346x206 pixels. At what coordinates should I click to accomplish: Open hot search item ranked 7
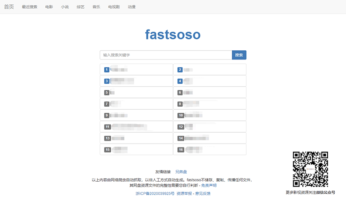coord(136,104)
